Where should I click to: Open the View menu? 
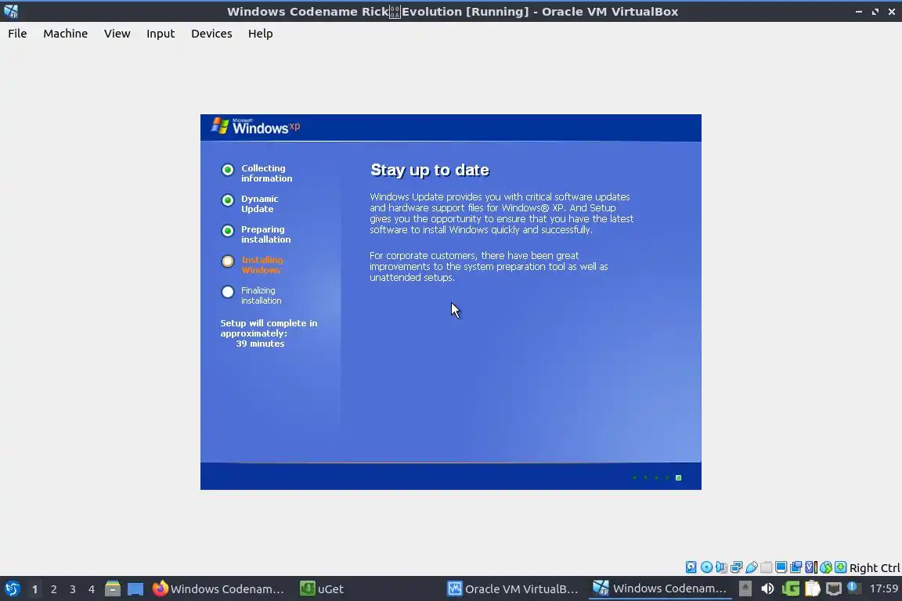(x=117, y=34)
